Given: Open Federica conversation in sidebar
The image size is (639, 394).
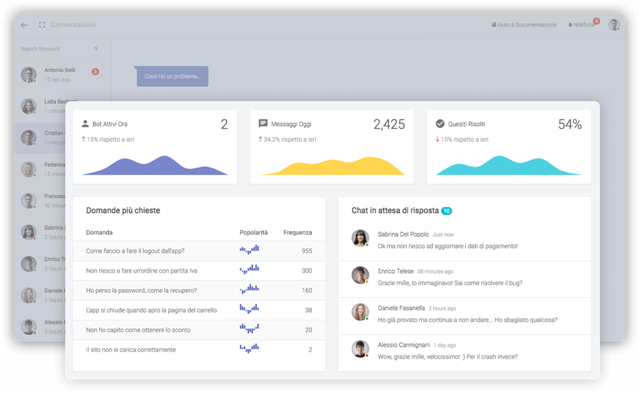Looking at the screenshot, I should (40, 169).
